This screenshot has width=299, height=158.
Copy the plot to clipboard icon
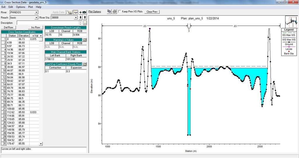coord(109,12)
